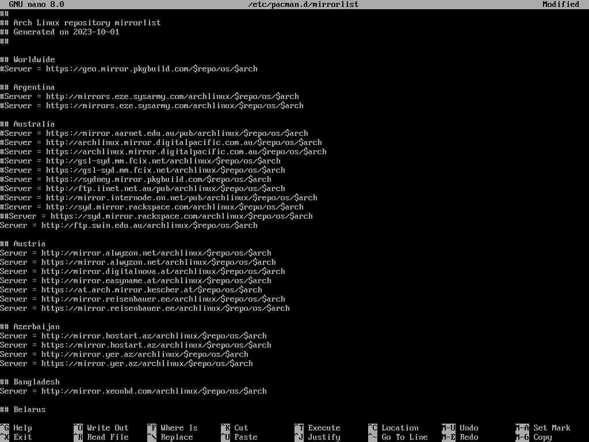Image resolution: width=589 pixels, height=442 pixels.
Task: Click http://gsl-syd.mm.fcix.net server line
Action: (140, 161)
